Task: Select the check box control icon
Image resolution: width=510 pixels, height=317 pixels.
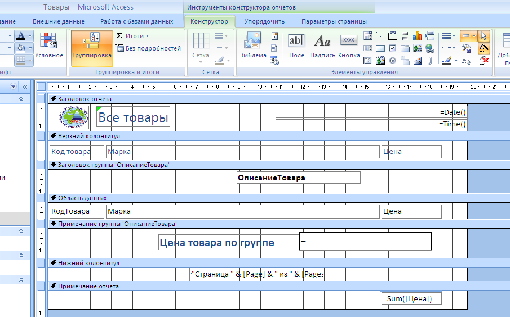Action: [x=393, y=48]
